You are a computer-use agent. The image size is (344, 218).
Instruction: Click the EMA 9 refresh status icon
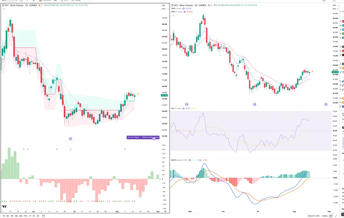(x=184, y=9)
